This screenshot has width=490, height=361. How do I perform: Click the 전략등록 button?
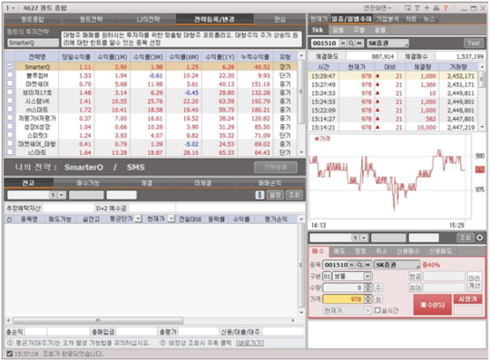pyautogui.click(x=275, y=168)
